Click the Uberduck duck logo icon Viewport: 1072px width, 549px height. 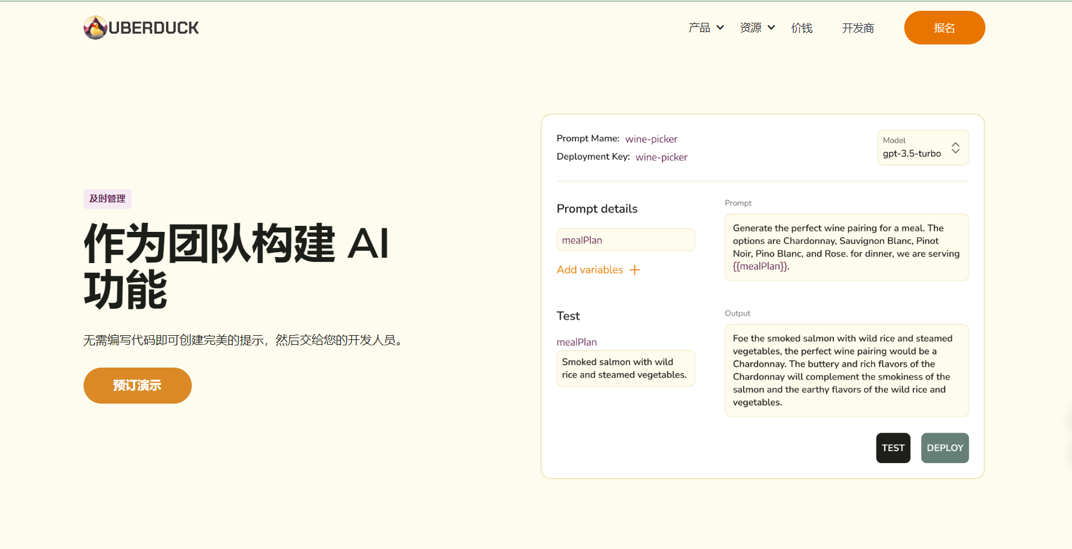point(95,28)
